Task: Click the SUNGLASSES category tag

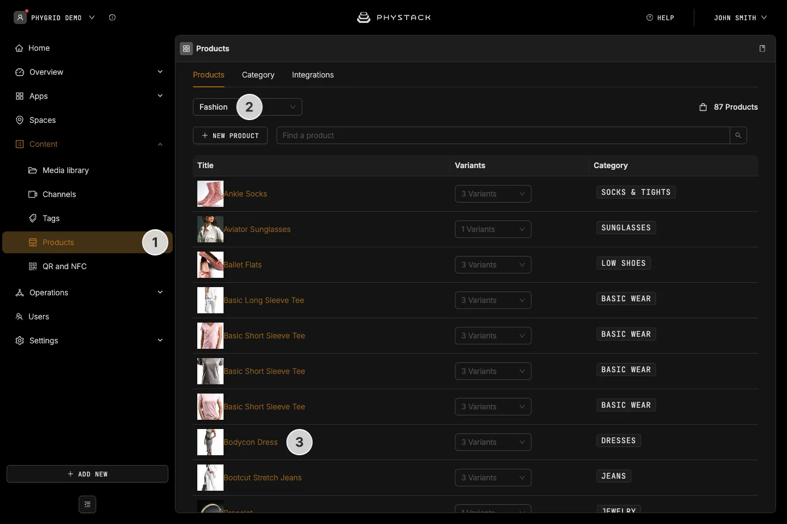Action: click(x=626, y=228)
